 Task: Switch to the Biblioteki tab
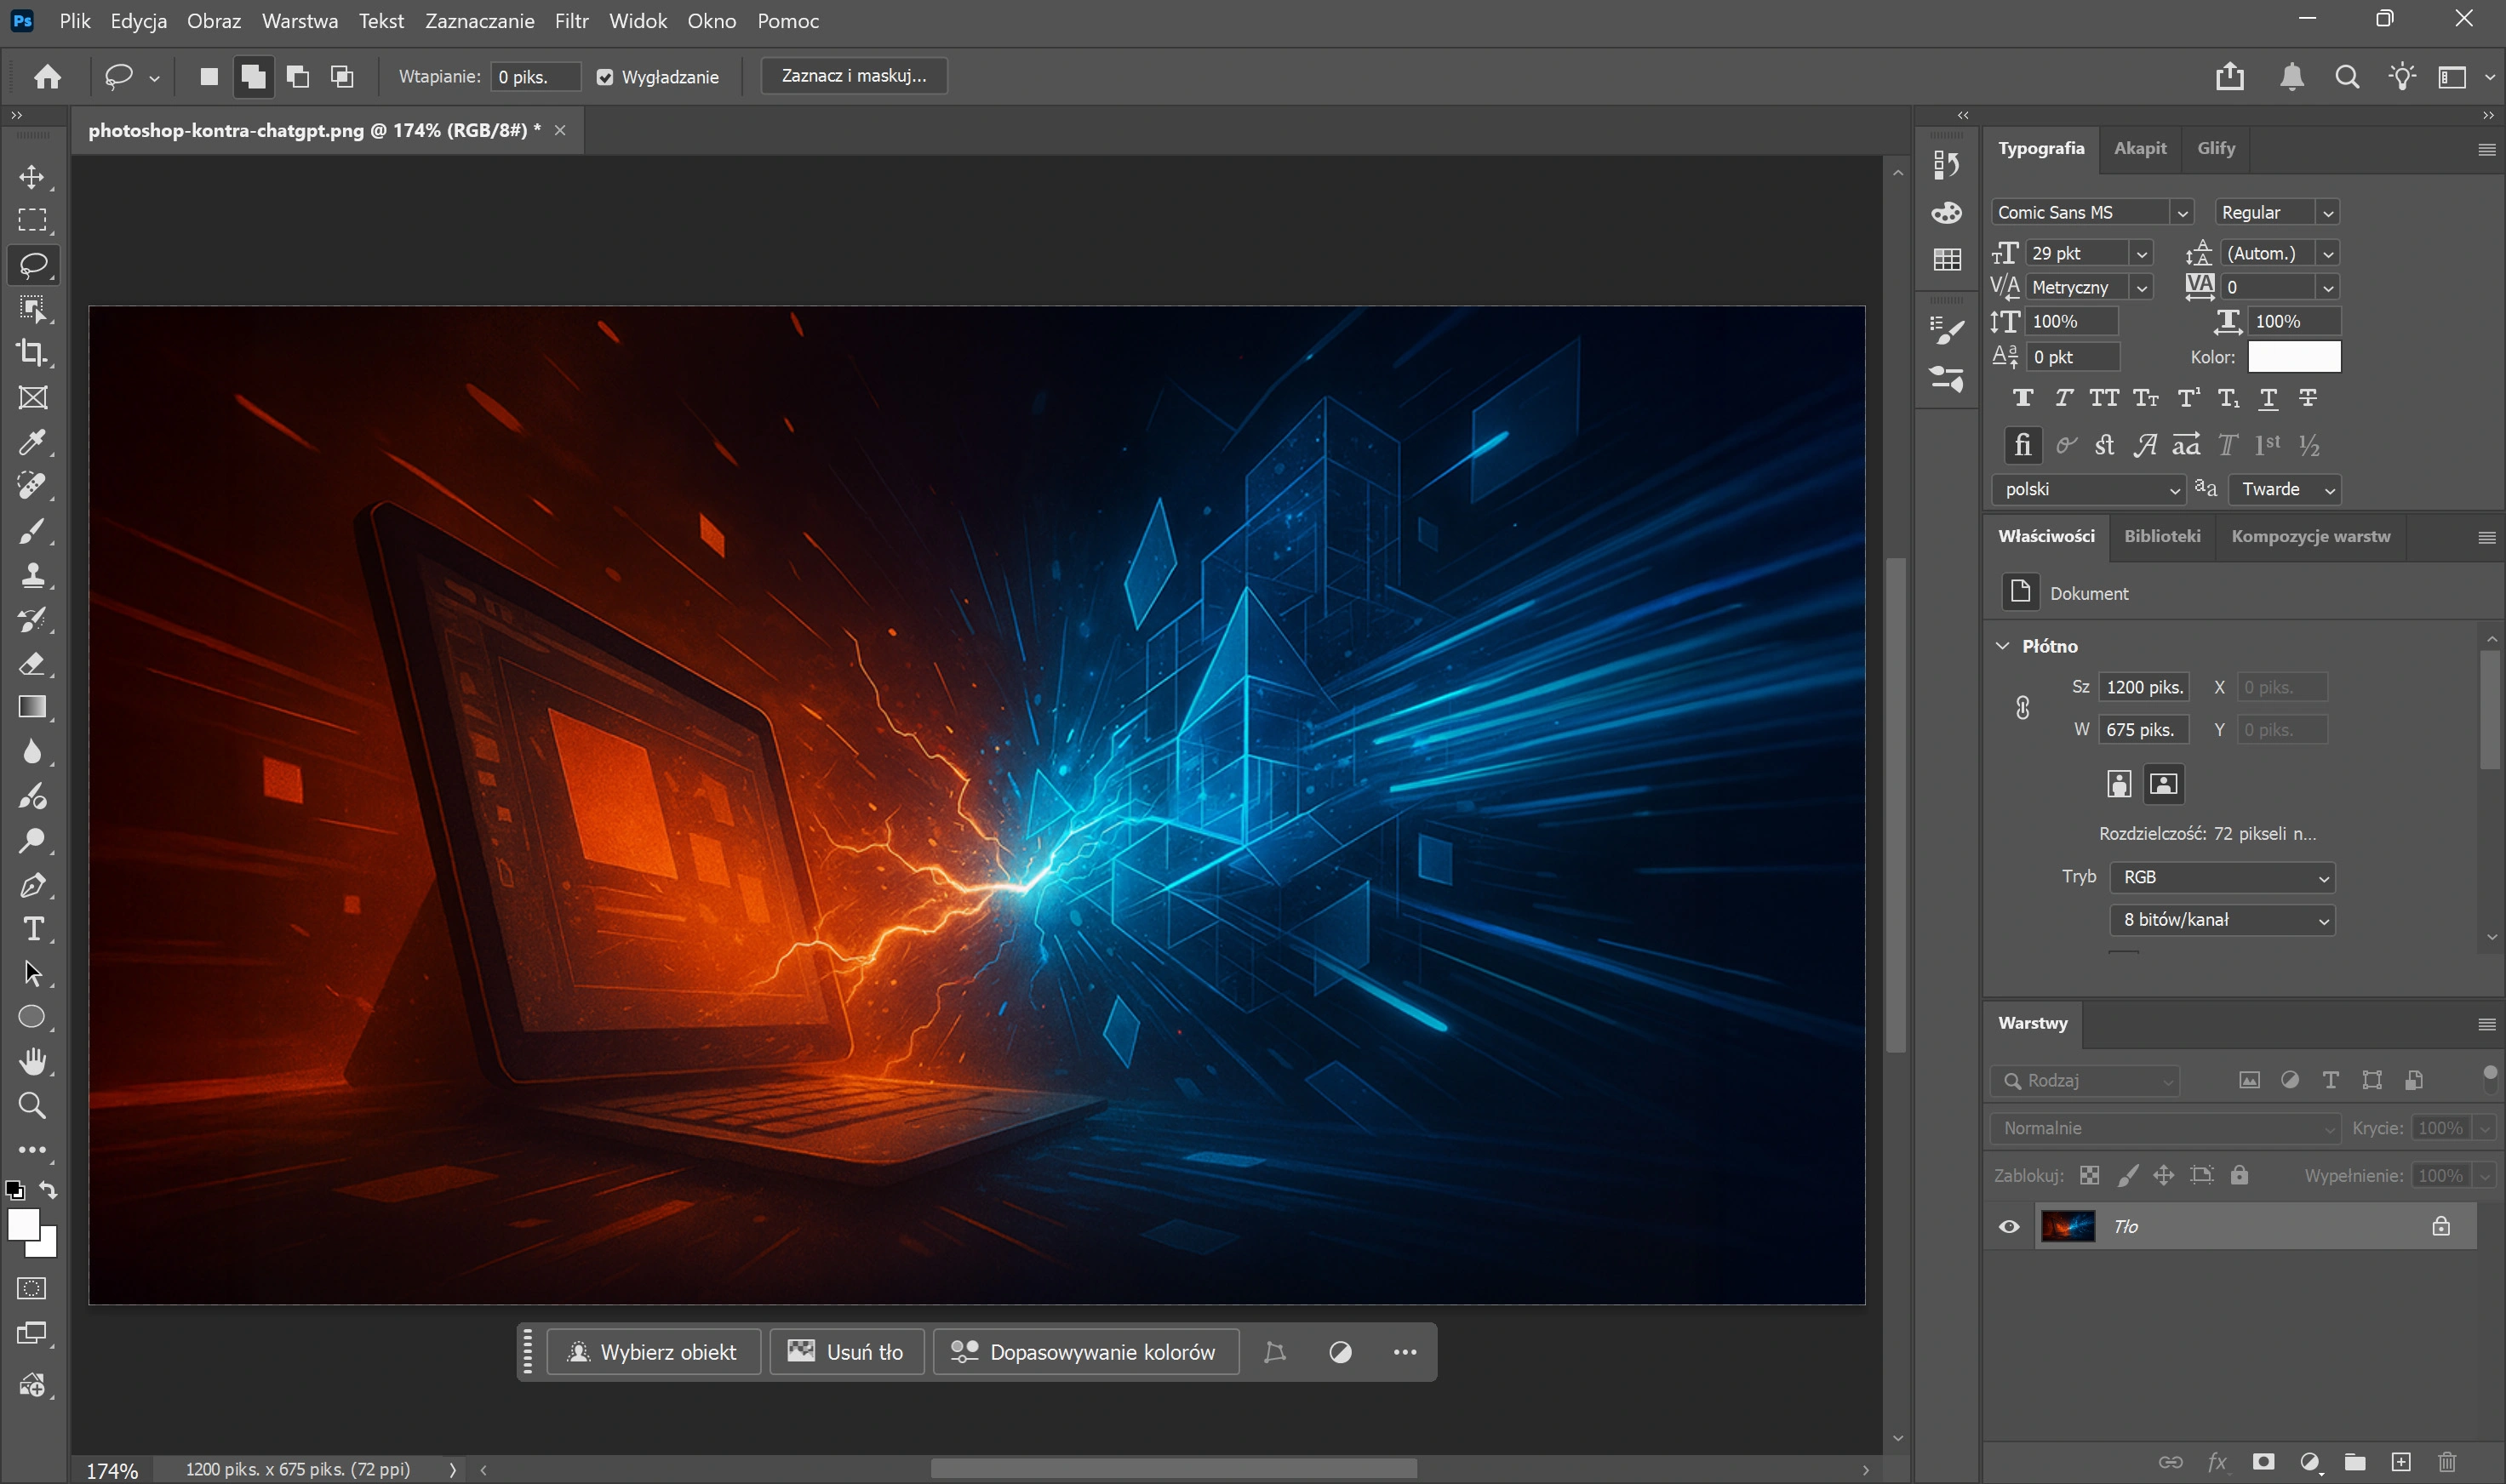(x=2161, y=536)
